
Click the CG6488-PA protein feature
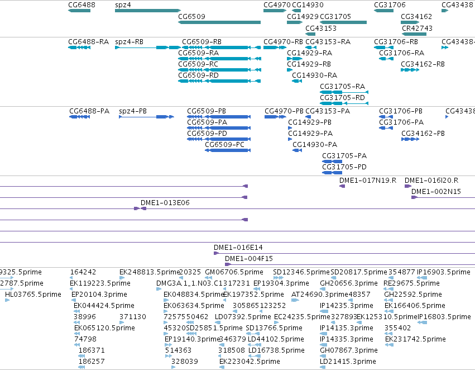coord(80,117)
